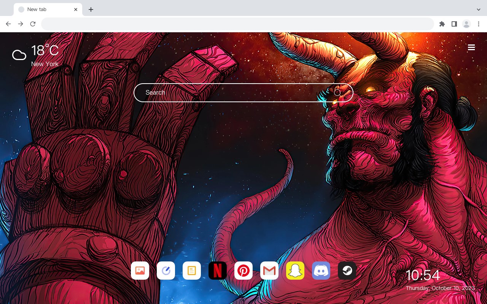The width and height of the screenshot is (487, 304).
Task: Open the profile avatar menu
Action: [466, 24]
